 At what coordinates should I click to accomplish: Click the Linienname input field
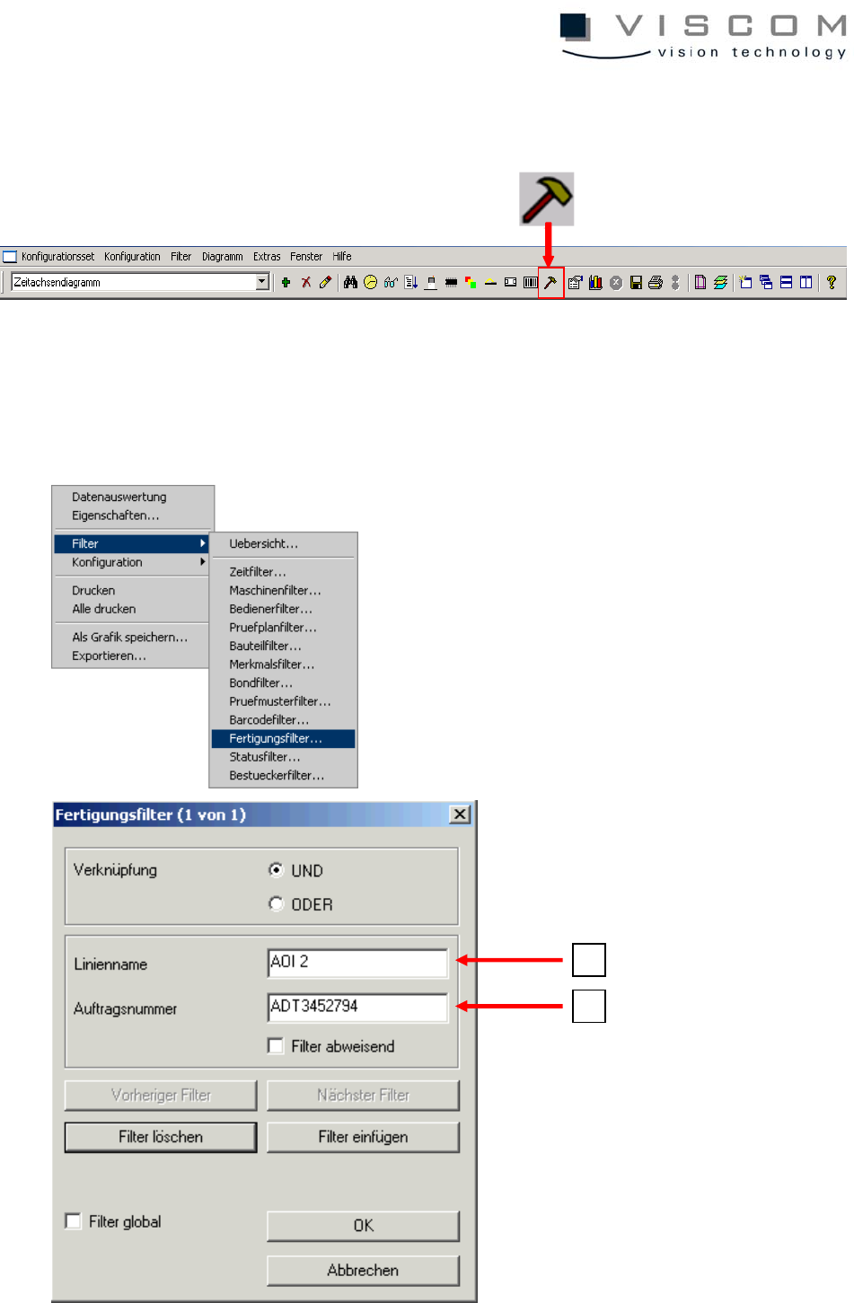[x=357, y=963]
